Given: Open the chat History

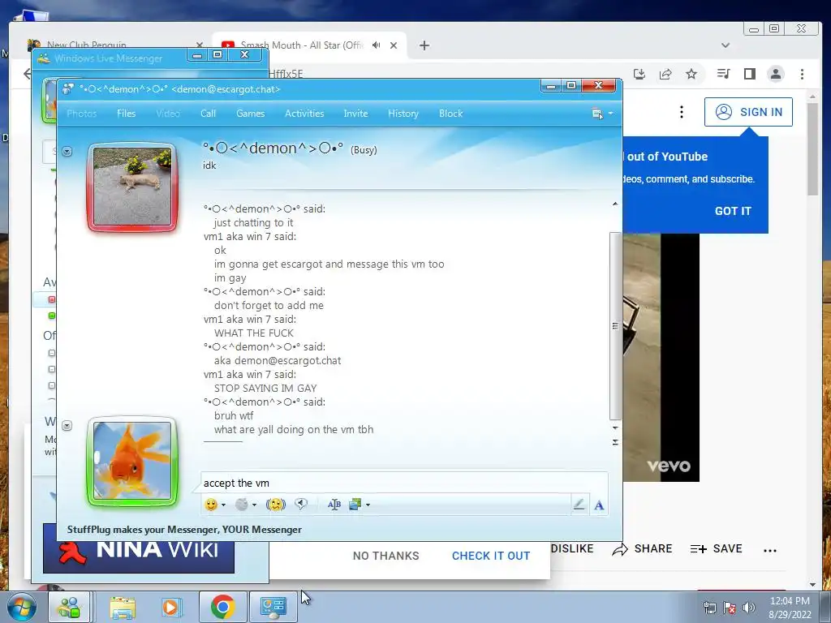Looking at the screenshot, I should click(x=403, y=114).
